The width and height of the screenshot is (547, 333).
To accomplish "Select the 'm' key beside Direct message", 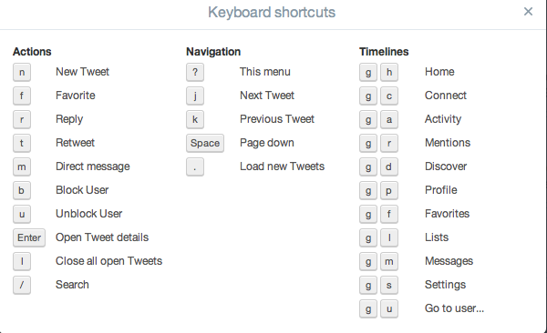I will (22, 166).
